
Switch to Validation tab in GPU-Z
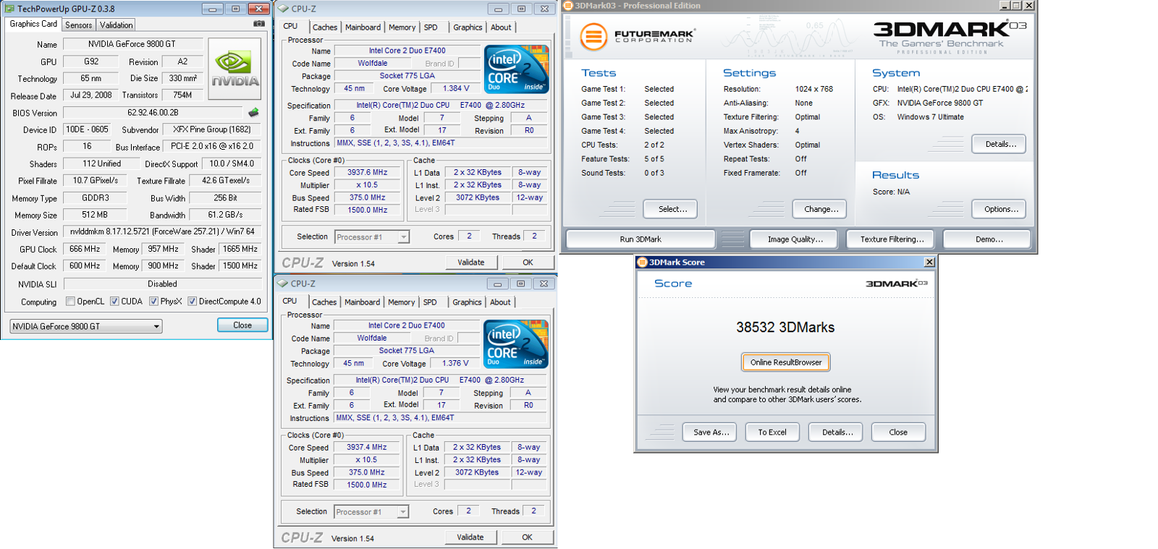(x=116, y=25)
